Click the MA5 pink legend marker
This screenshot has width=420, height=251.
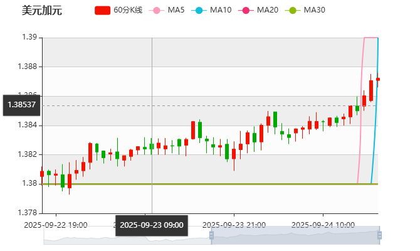157,11
